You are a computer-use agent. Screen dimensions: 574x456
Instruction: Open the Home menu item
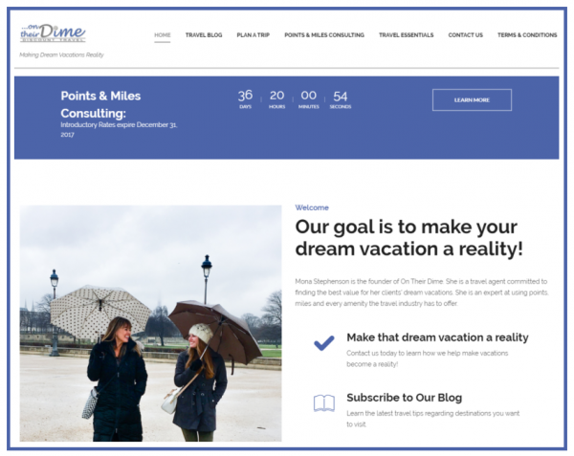163,35
